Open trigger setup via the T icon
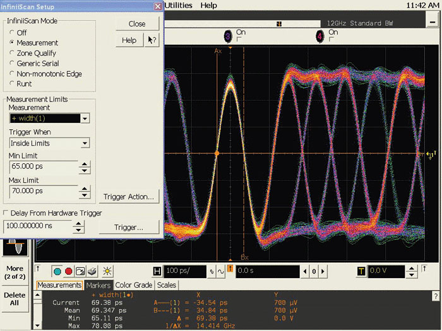The image size is (442, 331). pyautogui.click(x=361, y=271)
